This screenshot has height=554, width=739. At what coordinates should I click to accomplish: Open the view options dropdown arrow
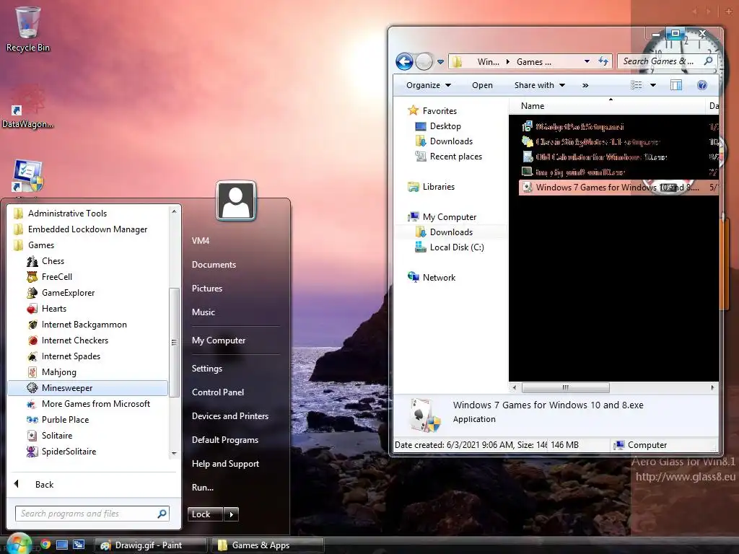652,85
